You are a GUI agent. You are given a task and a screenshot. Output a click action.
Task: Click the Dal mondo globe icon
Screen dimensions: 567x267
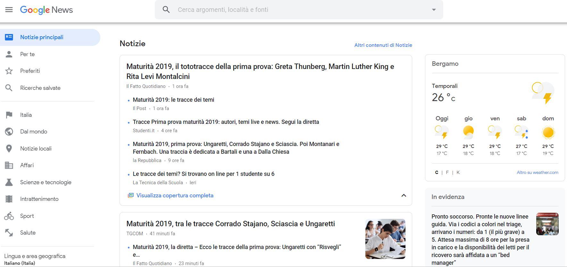pos(9,132)
